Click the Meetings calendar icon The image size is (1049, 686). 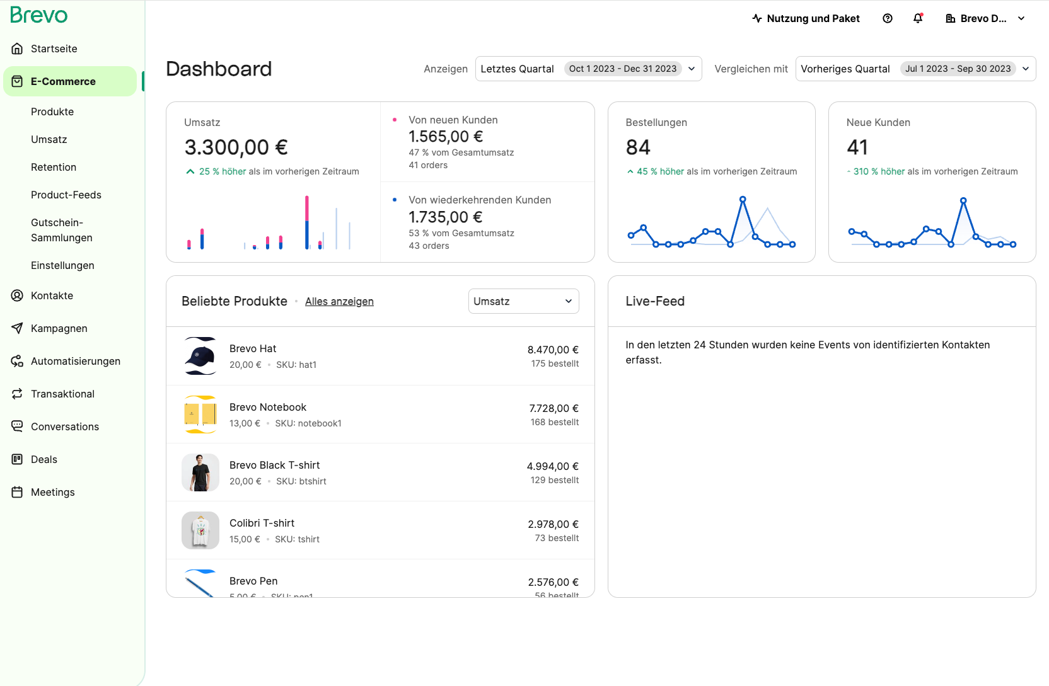pyautogui.click(x=17, y=492)
